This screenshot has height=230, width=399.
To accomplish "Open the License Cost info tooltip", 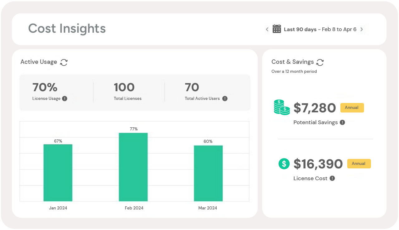I will (332, 178).
